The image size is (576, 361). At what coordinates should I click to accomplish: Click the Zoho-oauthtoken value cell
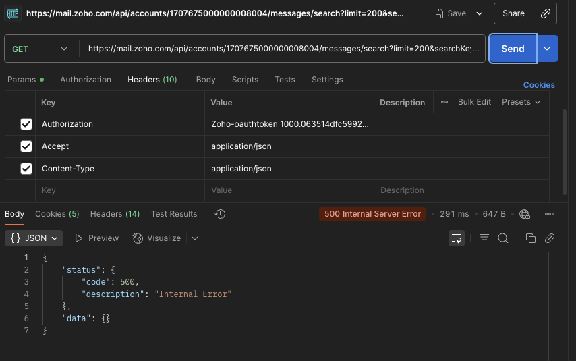pyautogui.click(x=289, y=124)
